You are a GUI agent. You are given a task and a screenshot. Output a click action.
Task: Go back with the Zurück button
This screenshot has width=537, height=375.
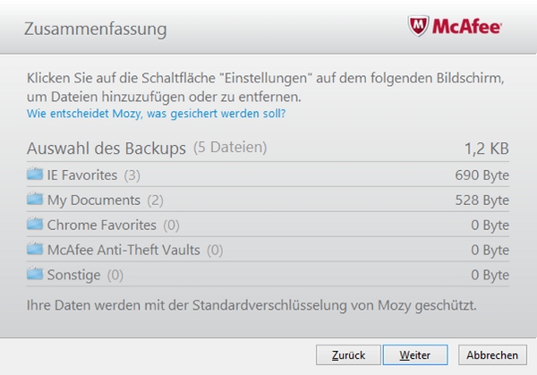[x=348, y=354]
